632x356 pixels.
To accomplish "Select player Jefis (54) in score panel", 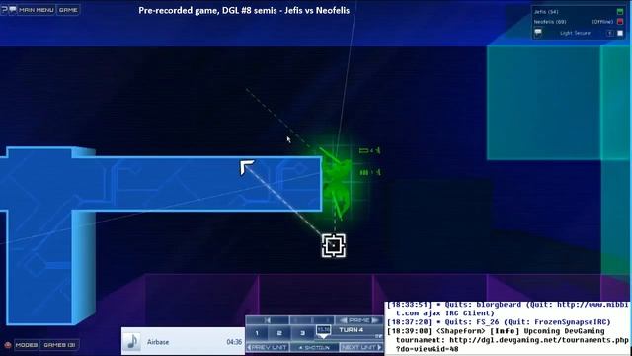I will click(546, 12).
